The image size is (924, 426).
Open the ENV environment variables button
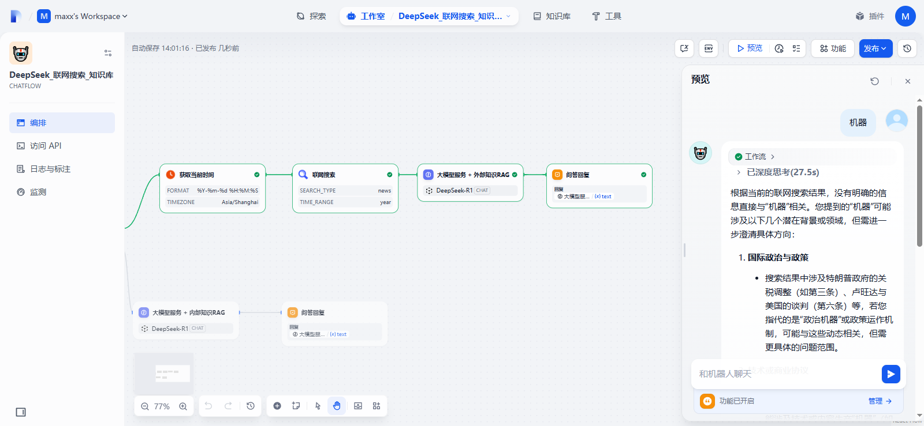[709, 48]
